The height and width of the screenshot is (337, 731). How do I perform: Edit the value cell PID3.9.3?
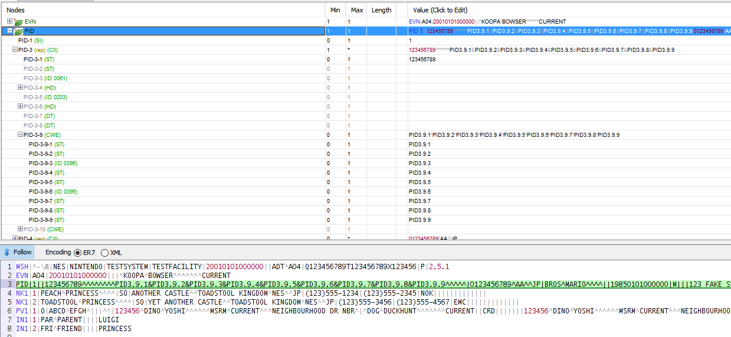coord(569,163)
